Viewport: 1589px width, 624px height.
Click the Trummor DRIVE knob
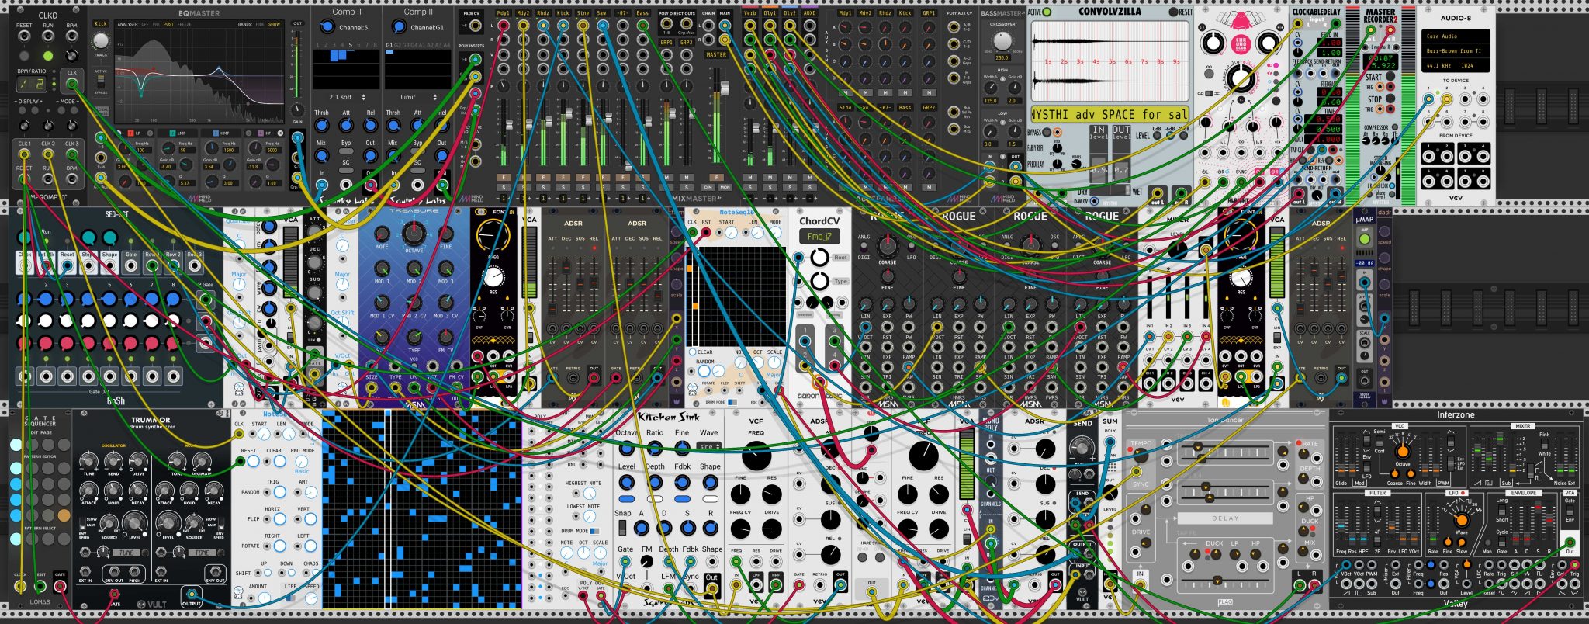coord(137,461)
